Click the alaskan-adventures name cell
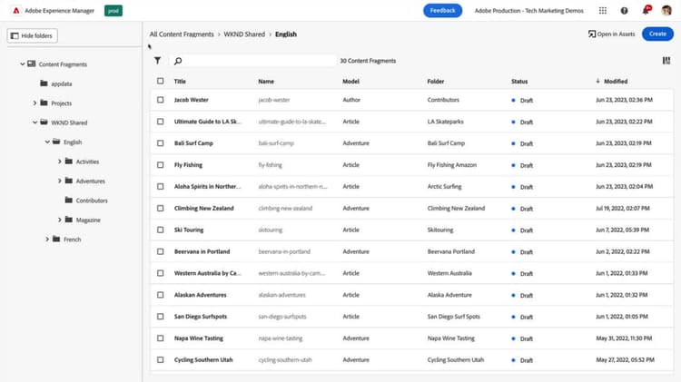681x382 pixels. [x=281, y=295]
